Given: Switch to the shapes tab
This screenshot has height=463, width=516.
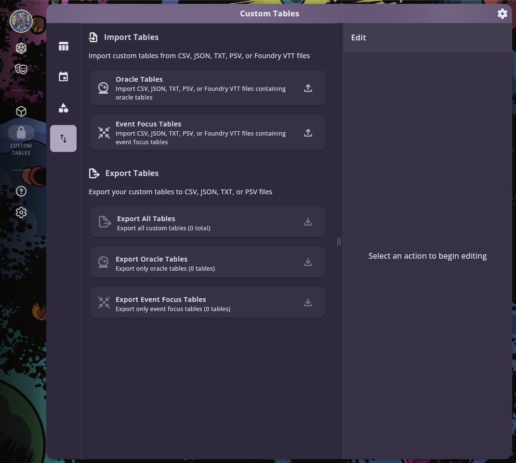Looking at the screenshot, I should pos(64,108).
